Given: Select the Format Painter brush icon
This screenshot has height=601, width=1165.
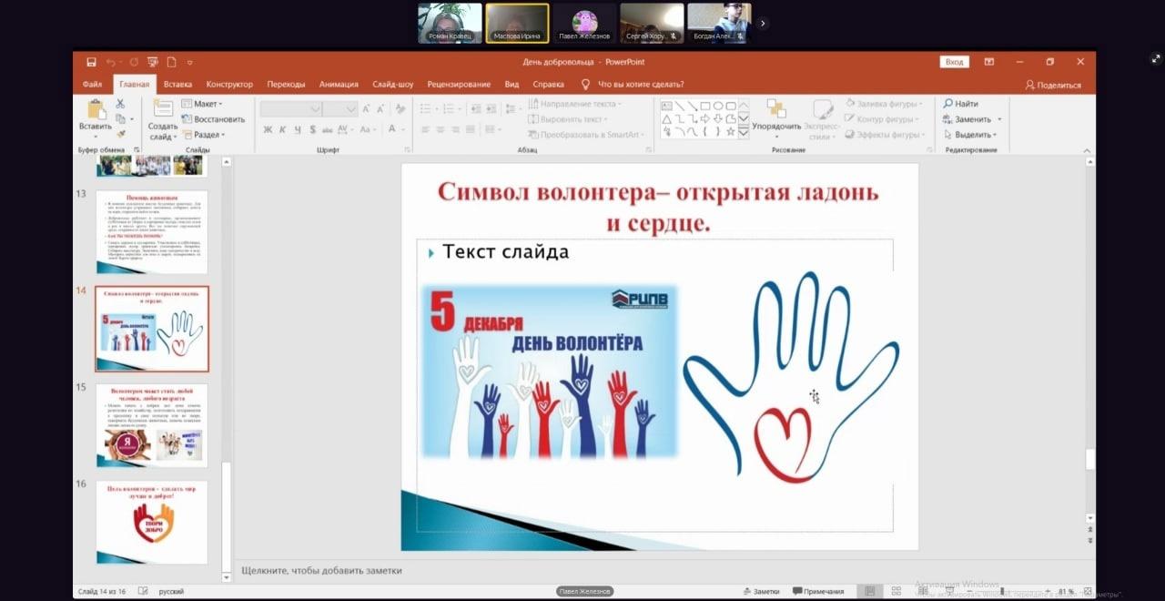Looking at the screenshot, I should (120, 134).
